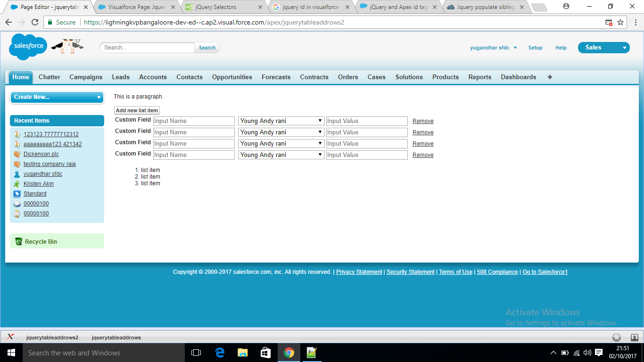The width and height of the screenshot is (644, 362).
Task: Open the Accounts tab
Action: tap(153, 77)
